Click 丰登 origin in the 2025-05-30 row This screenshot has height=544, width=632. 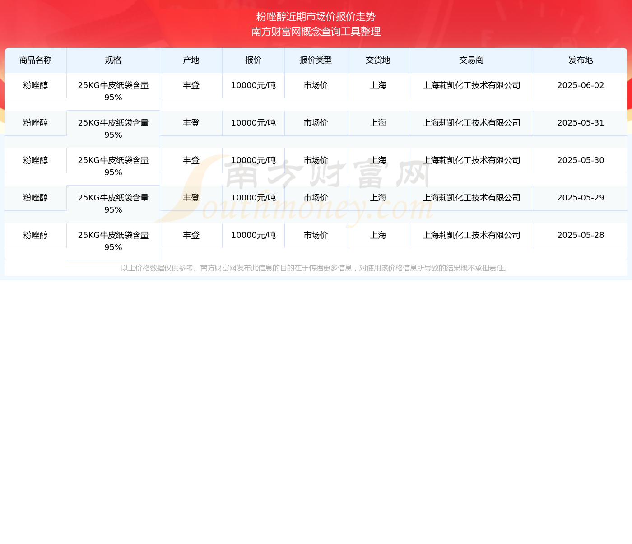[191, 160]
